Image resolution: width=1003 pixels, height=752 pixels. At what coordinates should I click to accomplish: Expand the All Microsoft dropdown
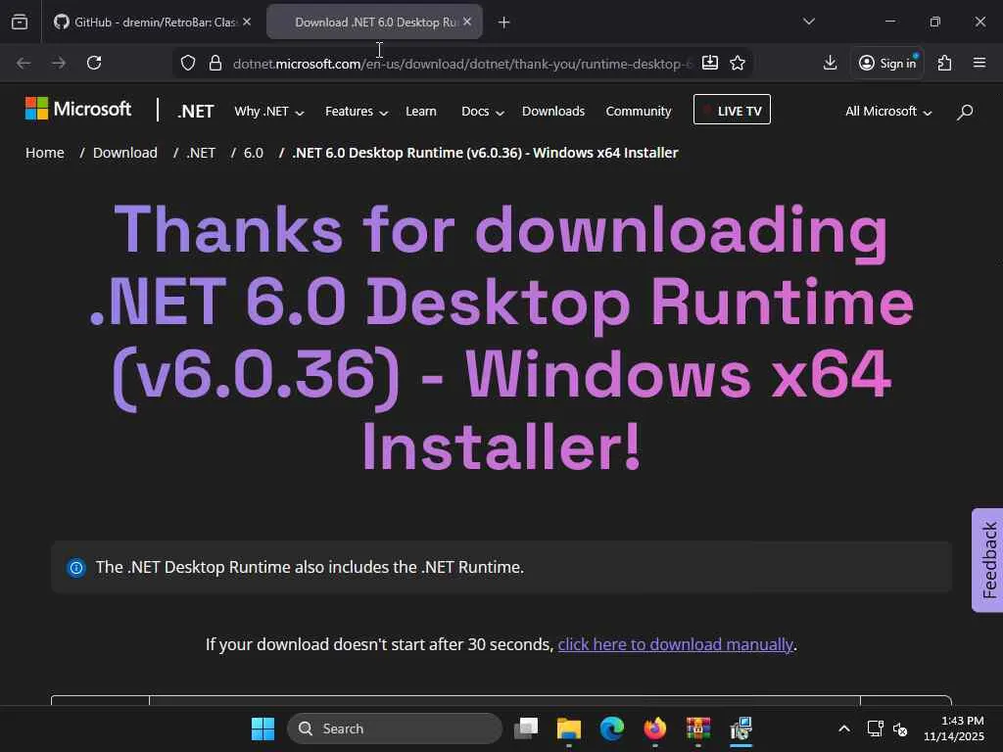888,112
